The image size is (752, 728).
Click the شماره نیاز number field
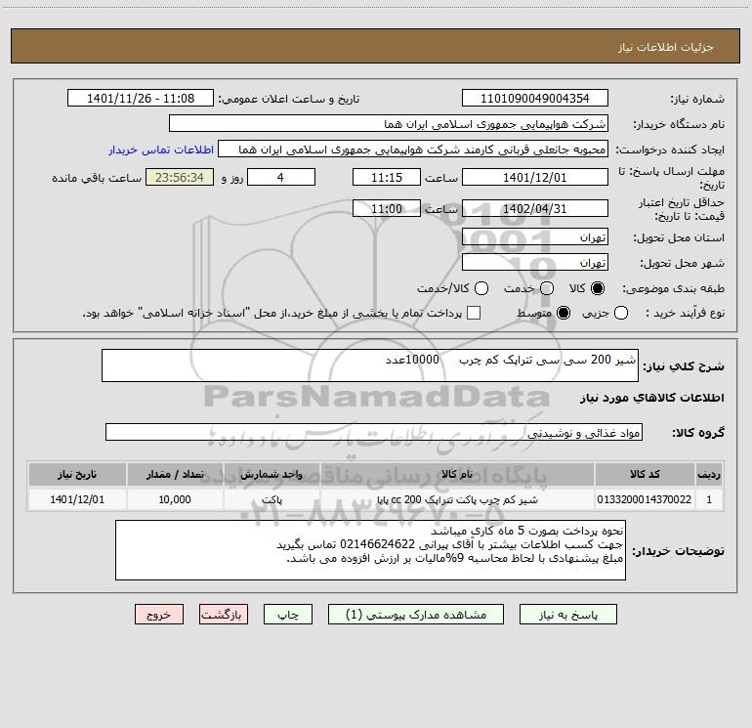point(535,99)
